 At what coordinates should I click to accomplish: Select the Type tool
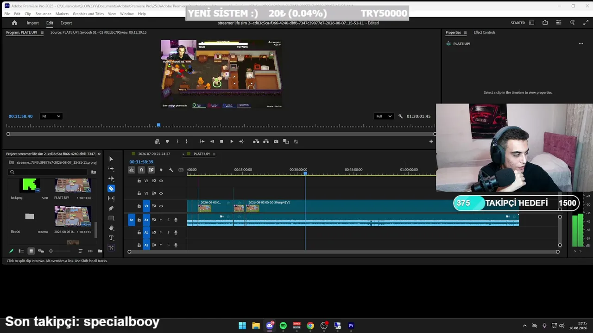pyautogui.click(x=111, y=238)
